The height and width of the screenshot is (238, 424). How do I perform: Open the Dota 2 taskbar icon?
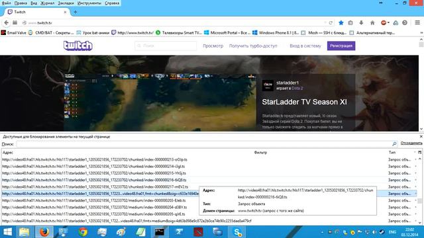(198, 232)
